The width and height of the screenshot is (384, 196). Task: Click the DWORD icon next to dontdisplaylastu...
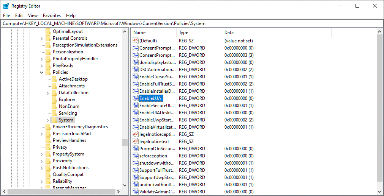(x=136, y=62)
